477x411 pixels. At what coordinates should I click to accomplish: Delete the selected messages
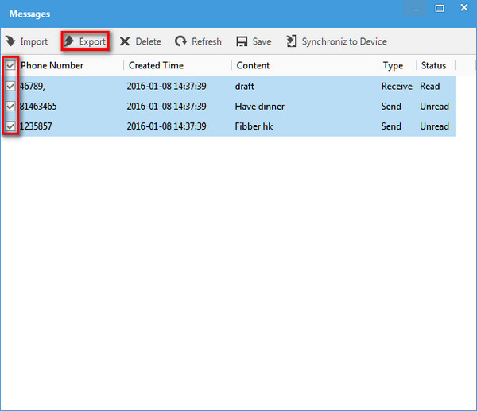coord(139,41)
